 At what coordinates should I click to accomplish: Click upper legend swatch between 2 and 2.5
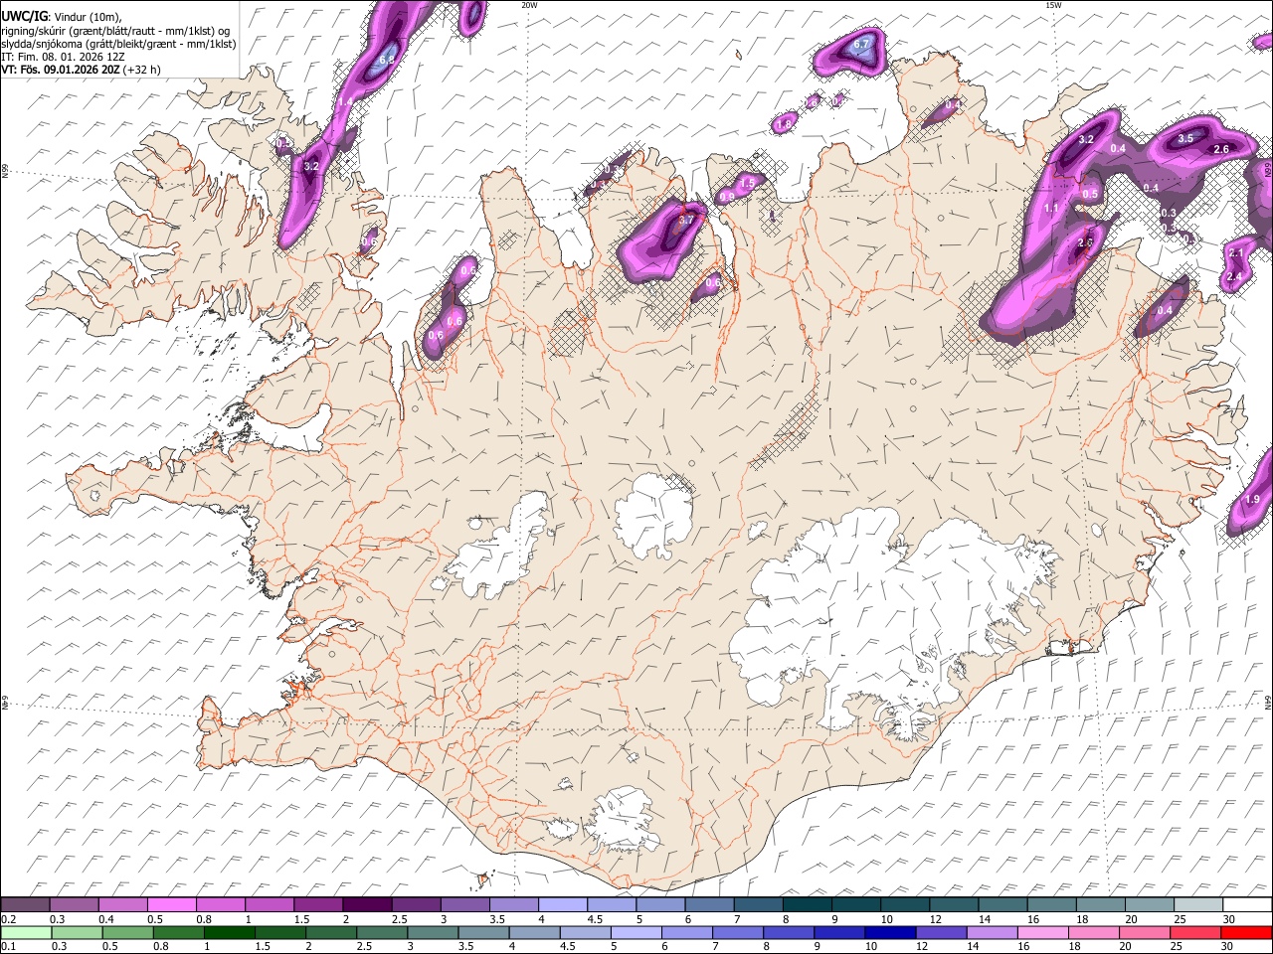[367, 905]
